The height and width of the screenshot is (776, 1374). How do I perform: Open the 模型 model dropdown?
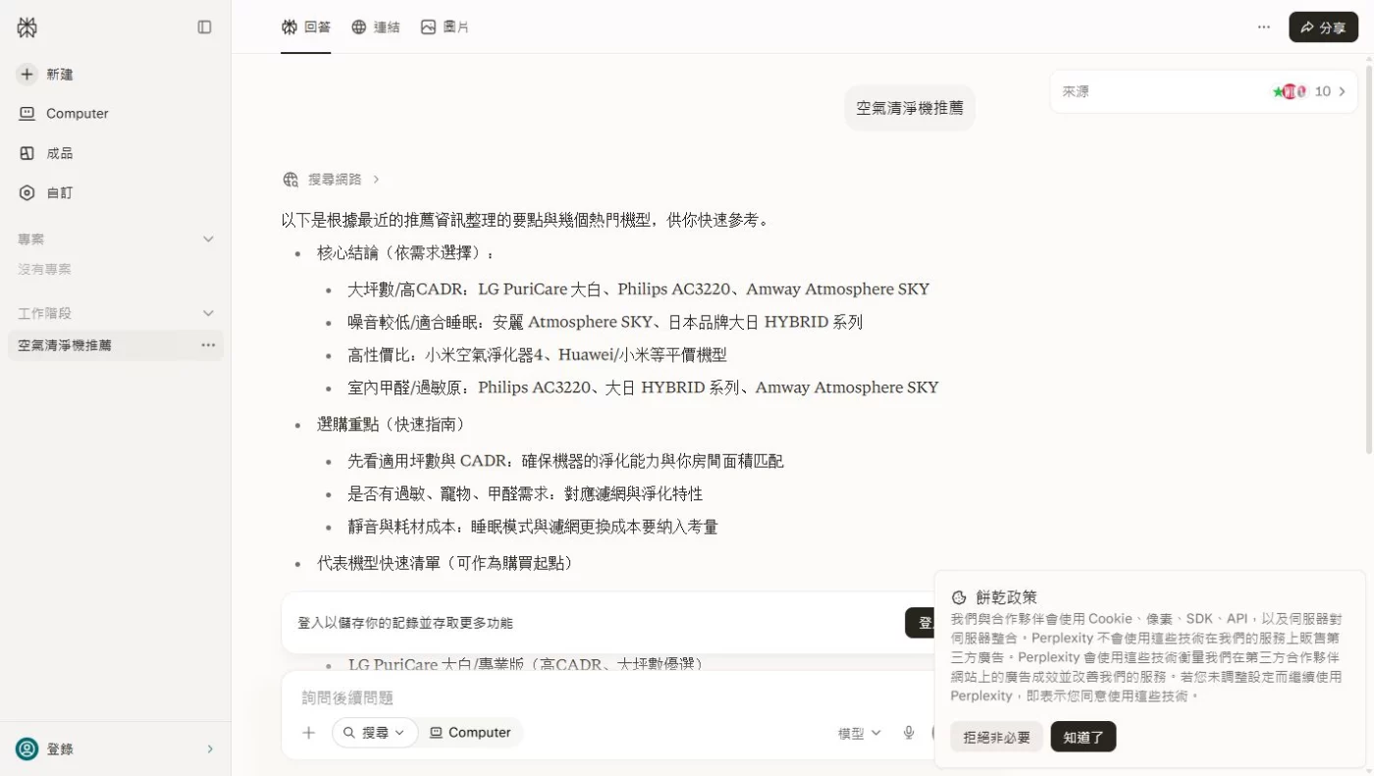[x=860, y=733]
